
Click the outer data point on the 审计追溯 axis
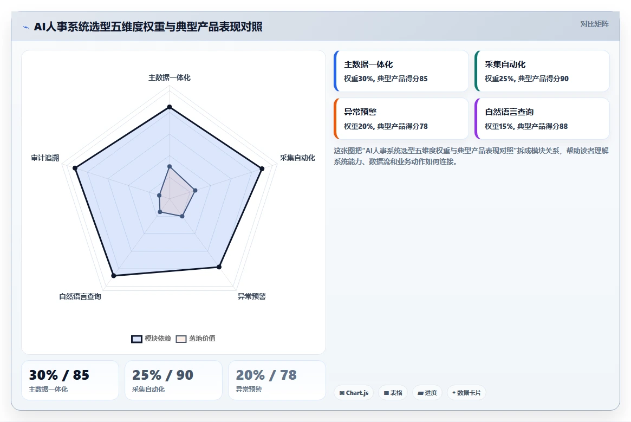click(x=75, y=168)
